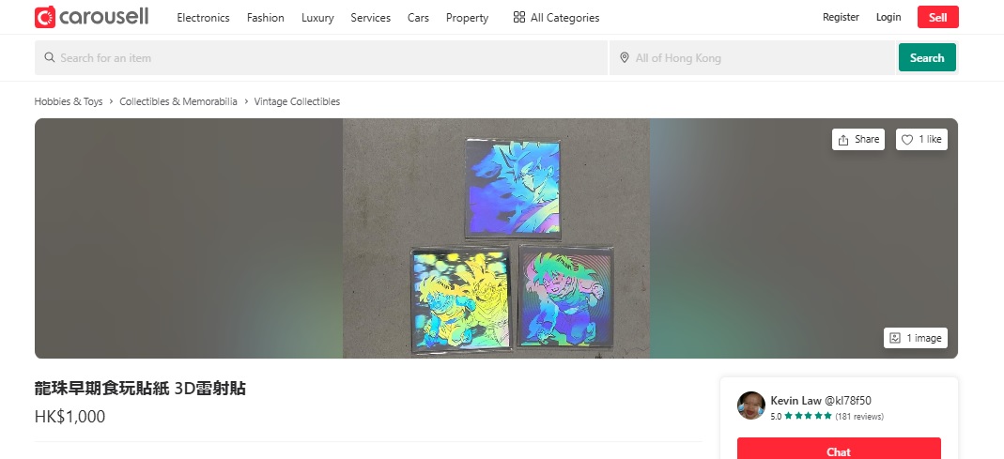
Task: Start a Chat with the seller
Action: point(839,450)
